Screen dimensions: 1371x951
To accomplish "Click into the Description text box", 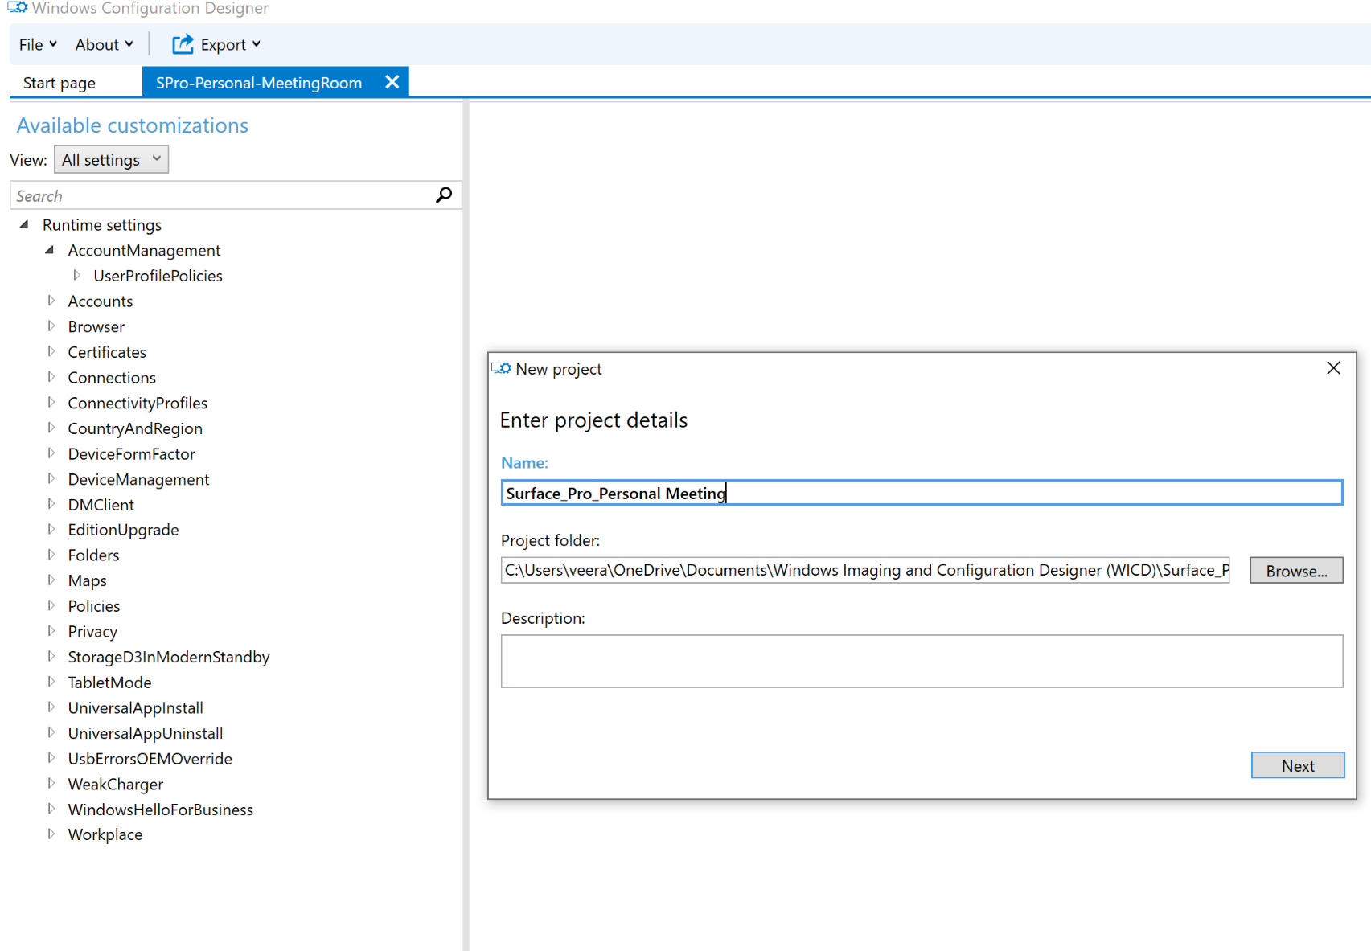I will (x=921, y=661).
